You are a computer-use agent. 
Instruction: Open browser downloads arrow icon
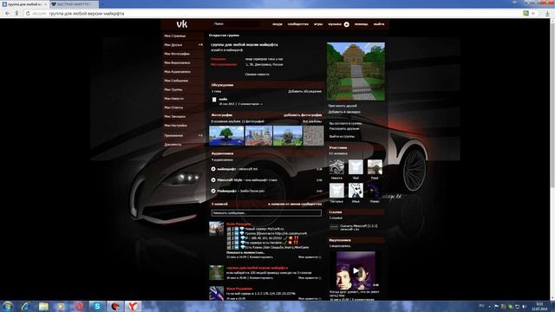pos(547,14)
